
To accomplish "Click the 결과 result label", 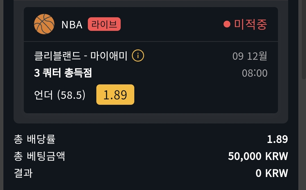I will click(23, 173).
